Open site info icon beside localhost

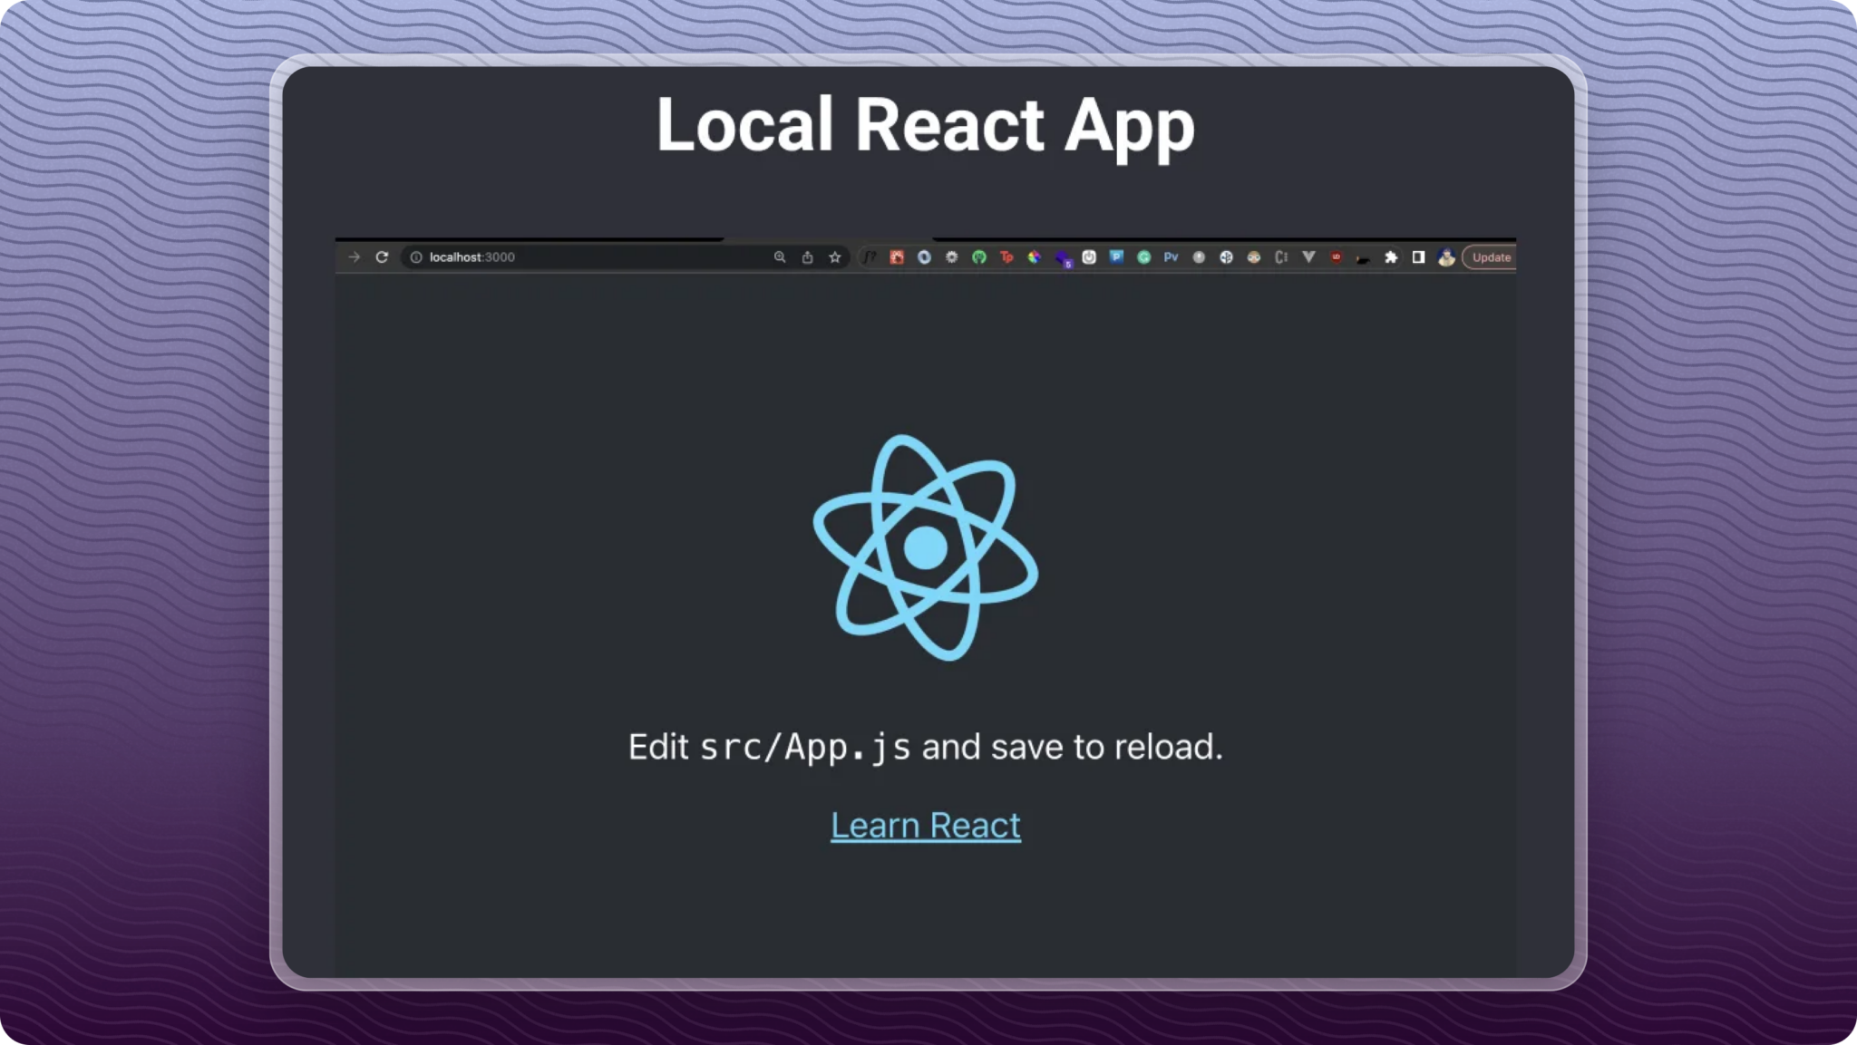click(416, 257)
